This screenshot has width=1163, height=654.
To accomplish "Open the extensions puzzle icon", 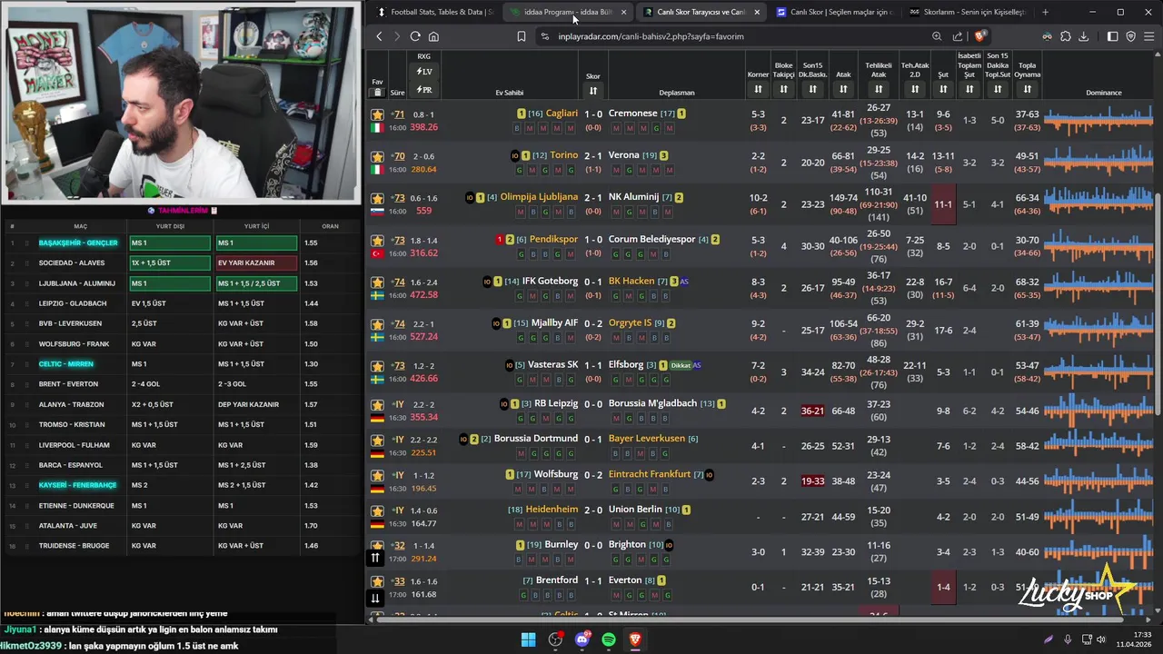I will click(1066, 36).
